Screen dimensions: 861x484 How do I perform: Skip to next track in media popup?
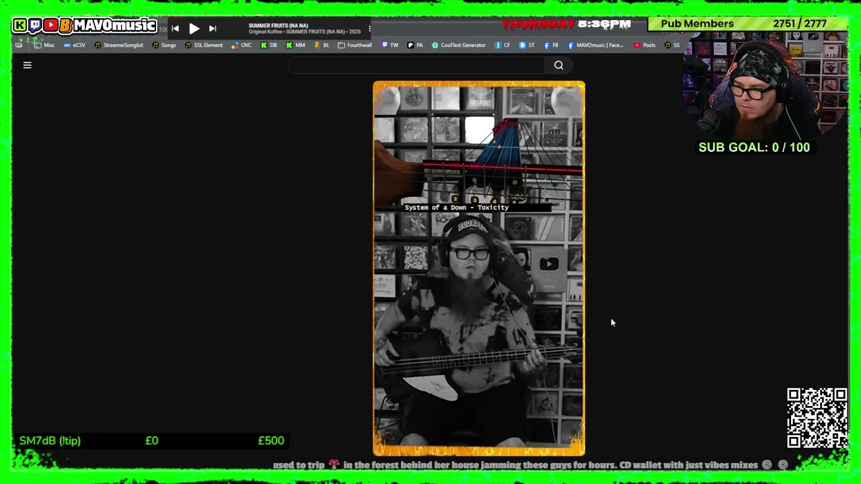click(x=213, y=28)
